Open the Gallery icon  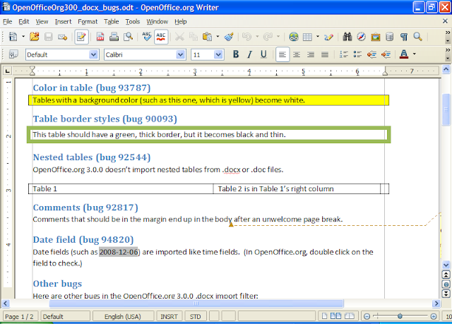click(374, 37)
